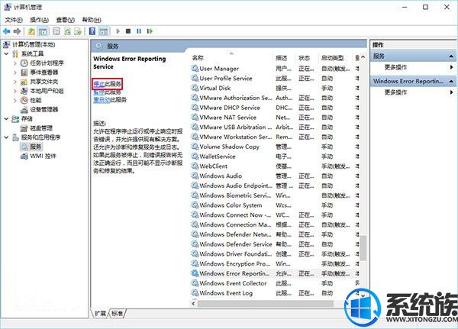
Task: Click the Start service play icon
Action: tap(118, 31)
